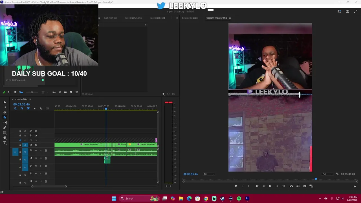This screenshot has height=203, width=361.
Task: Open the Program monitor panel menu
Action: point(230,18)
